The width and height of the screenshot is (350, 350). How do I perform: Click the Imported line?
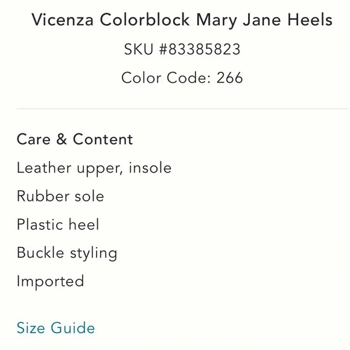(51, 281)
